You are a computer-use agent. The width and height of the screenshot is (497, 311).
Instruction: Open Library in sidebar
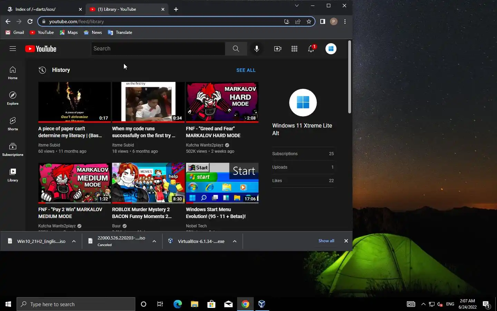(x=13, y=175)
